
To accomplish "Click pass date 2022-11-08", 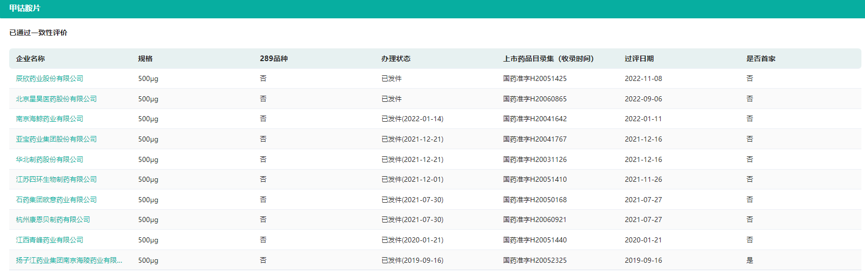I will 643,78.
